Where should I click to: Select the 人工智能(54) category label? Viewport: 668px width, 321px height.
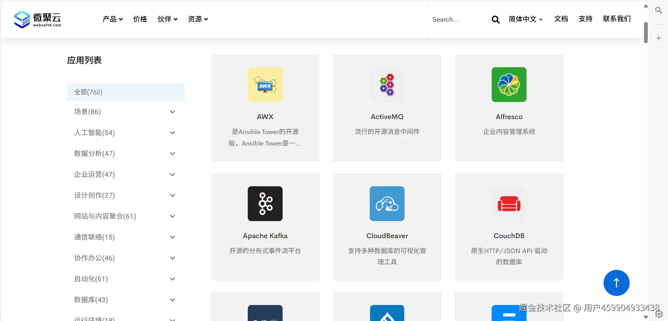(x=94, y=133)
